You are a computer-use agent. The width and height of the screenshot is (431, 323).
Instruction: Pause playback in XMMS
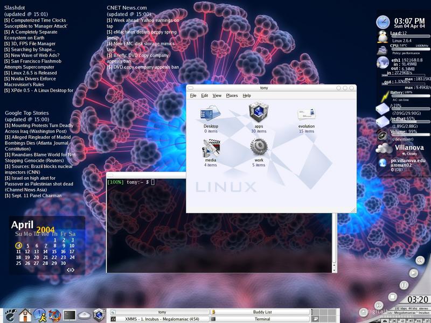pos(404,285)
